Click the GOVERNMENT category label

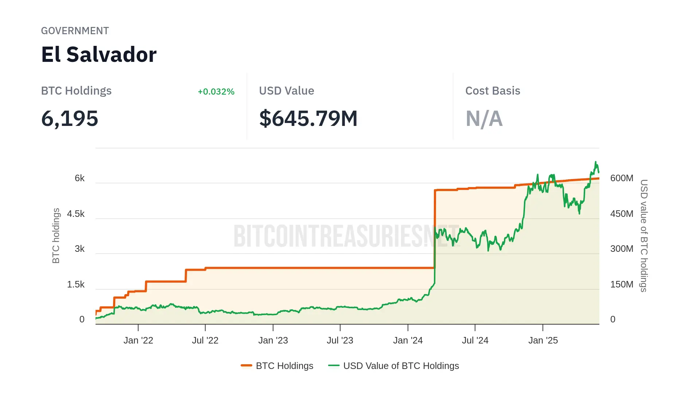pyautogui.click(x=75, y=31)
